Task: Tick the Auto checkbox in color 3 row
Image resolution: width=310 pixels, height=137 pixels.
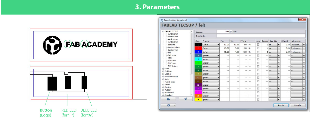Action: pos(258,52)
